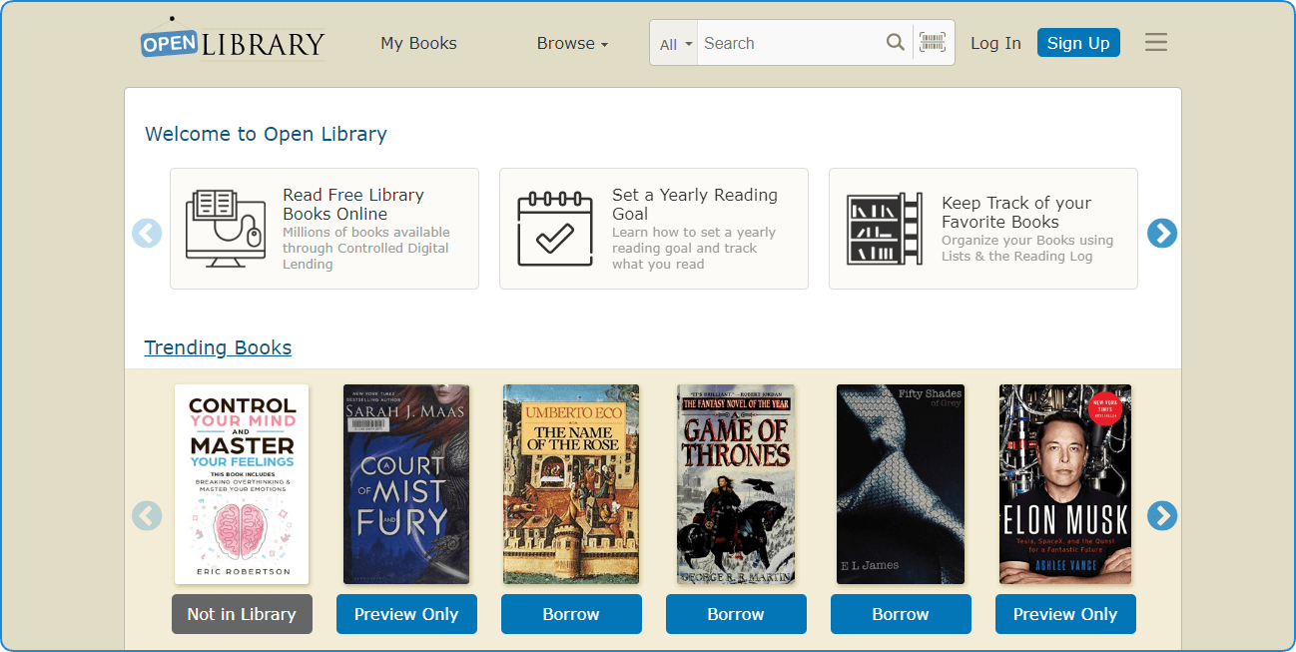Expand the Browse menu
This screenshot has width=1296, height=652.
(572, 43)
